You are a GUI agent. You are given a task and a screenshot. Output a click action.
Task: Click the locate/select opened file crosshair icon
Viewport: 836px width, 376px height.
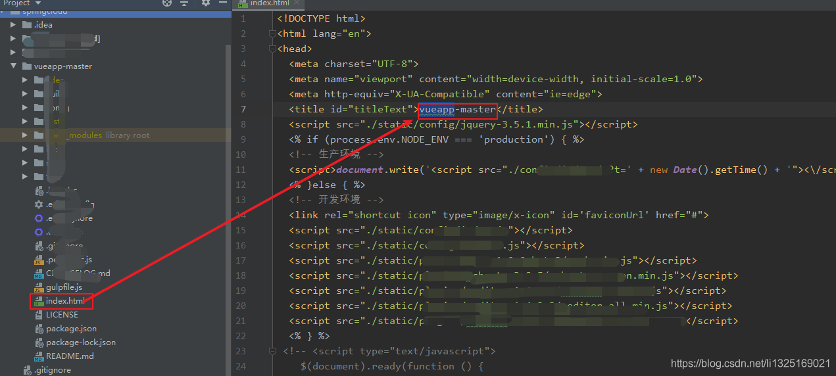(167, 3)
